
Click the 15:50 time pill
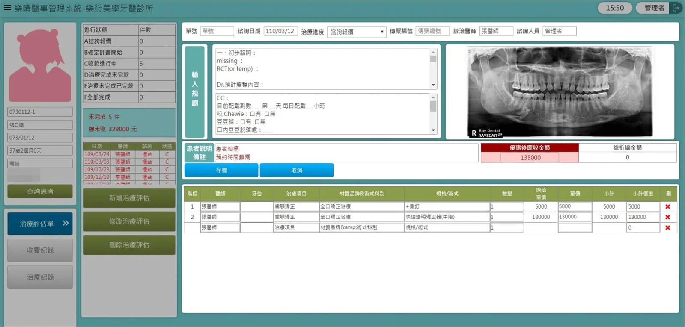[615, 8]
